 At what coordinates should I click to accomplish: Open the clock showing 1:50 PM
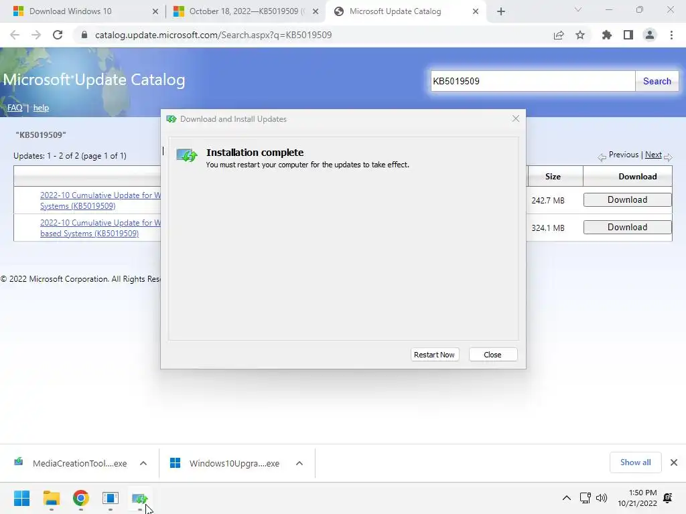(638, 498)
